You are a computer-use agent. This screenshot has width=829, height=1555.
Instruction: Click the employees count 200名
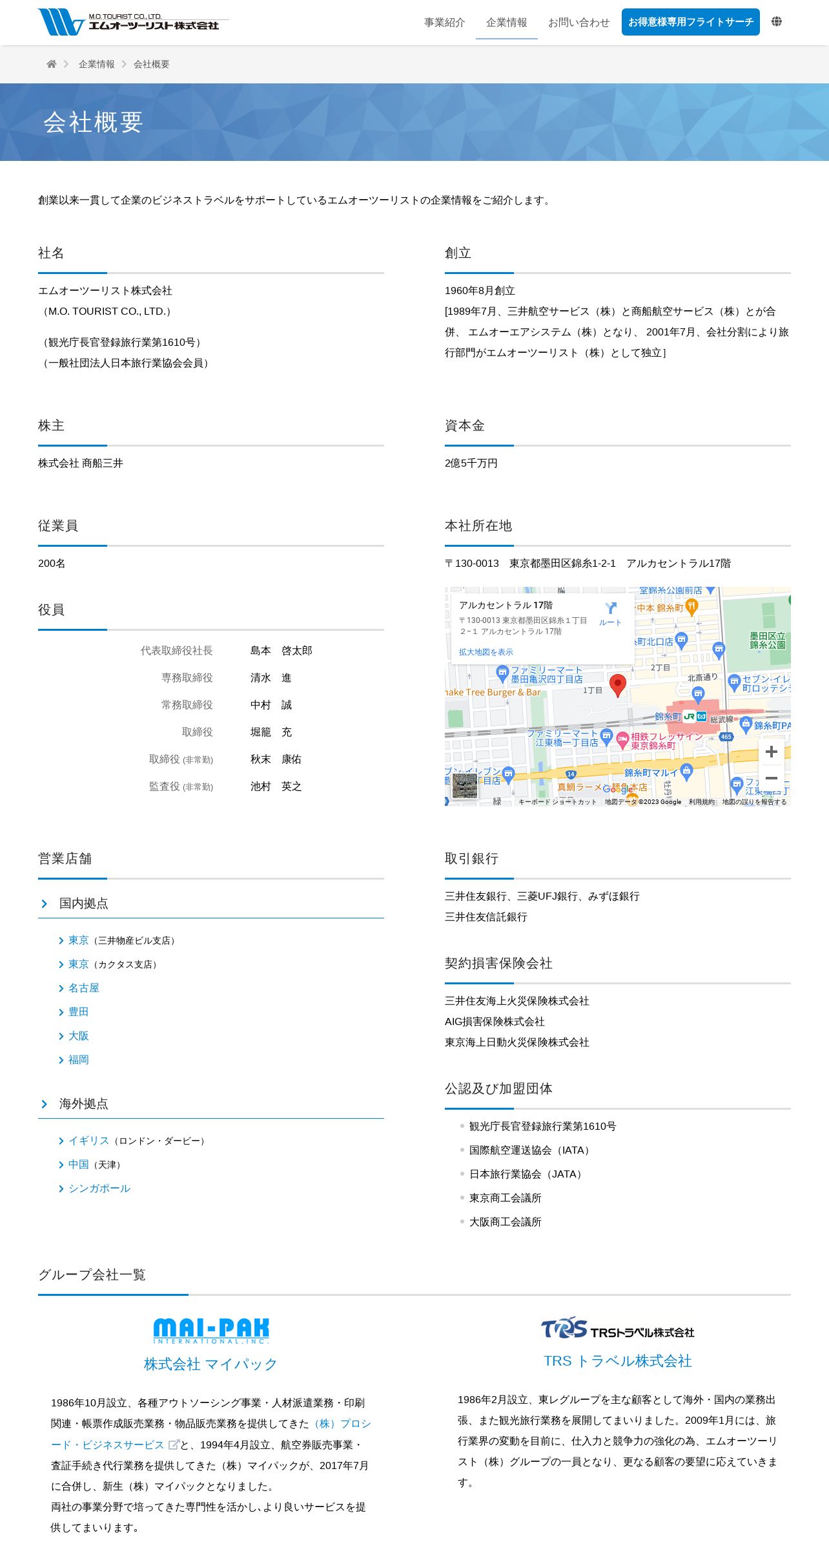coord(52,564)
